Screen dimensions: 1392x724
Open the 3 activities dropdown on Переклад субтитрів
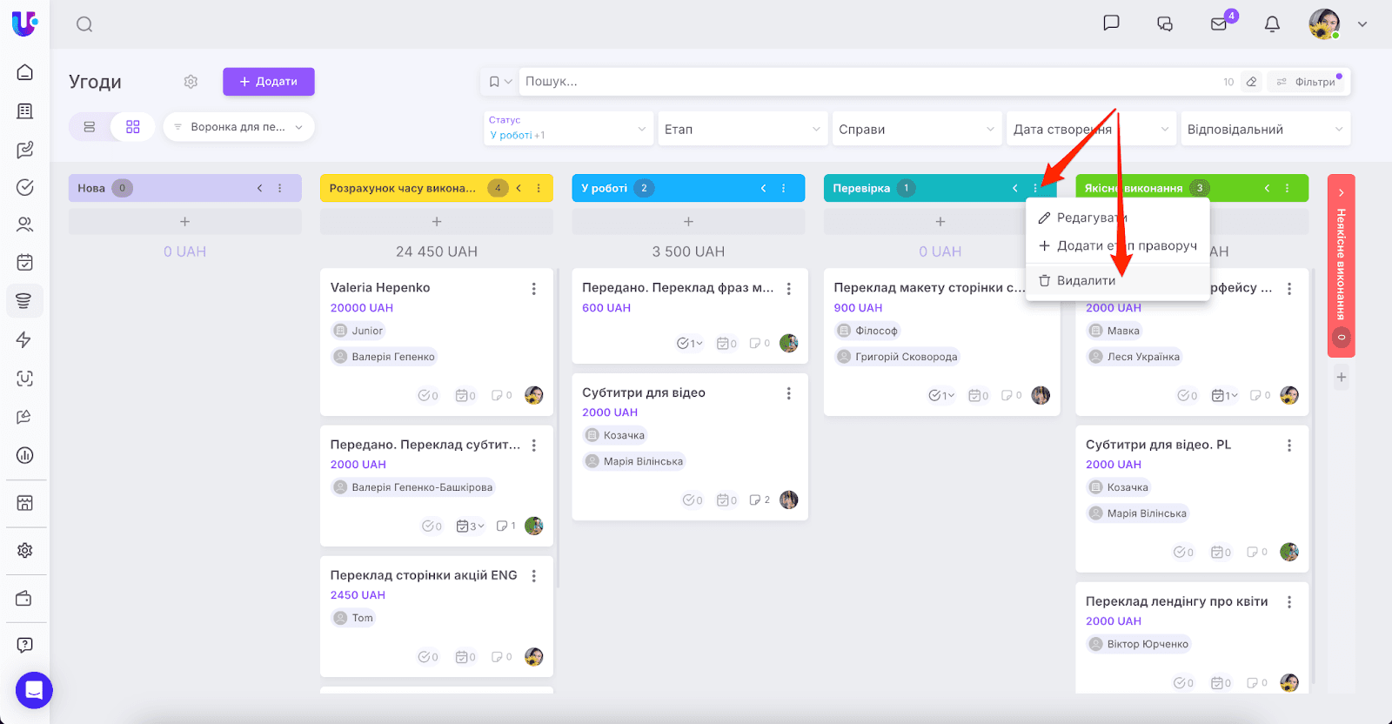[471, 526]
